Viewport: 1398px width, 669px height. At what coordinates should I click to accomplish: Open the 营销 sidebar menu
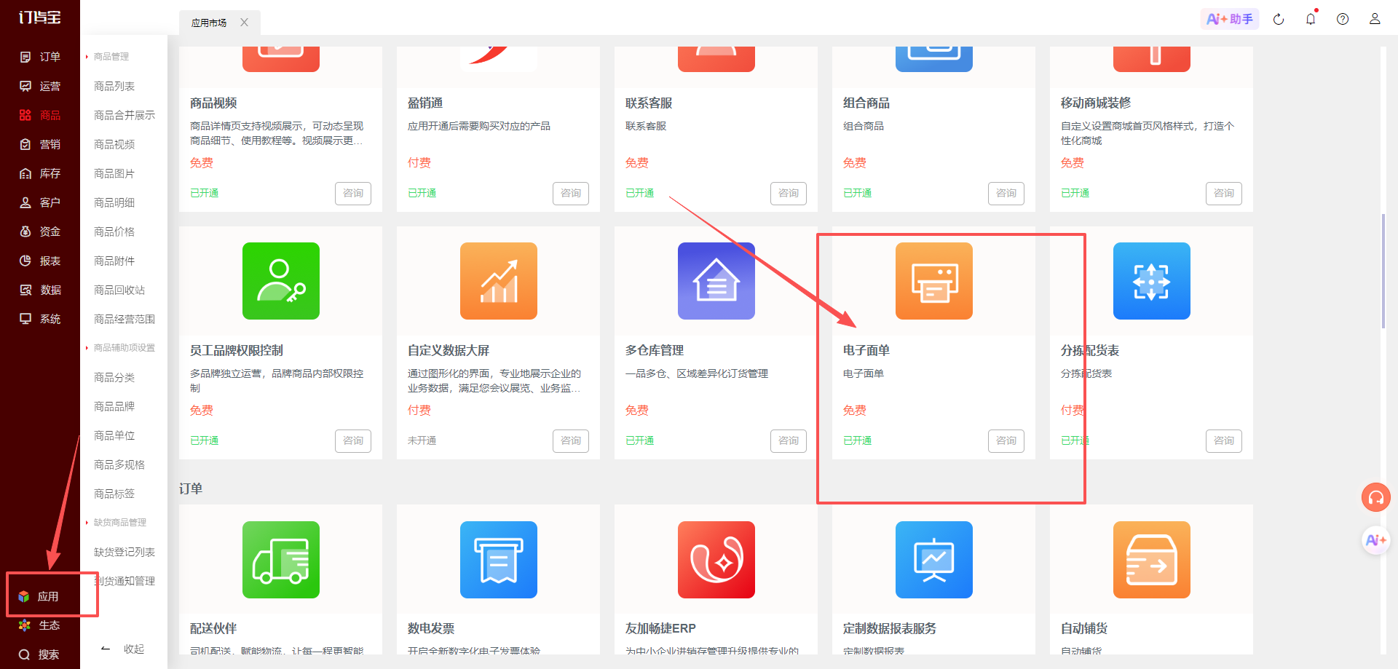(40, 144)
